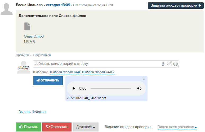Remove the audio attachment with the x
The height and width of the screenshot is (132, 205).
click(144, 79)
